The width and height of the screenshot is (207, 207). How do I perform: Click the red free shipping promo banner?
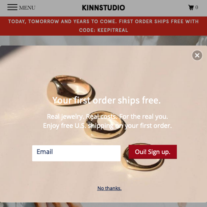[x=103, y=26]
